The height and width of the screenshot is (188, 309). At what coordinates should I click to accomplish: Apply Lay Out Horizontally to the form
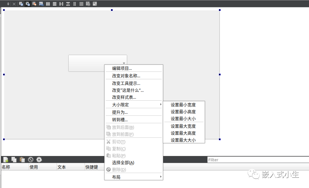point(47,4)
